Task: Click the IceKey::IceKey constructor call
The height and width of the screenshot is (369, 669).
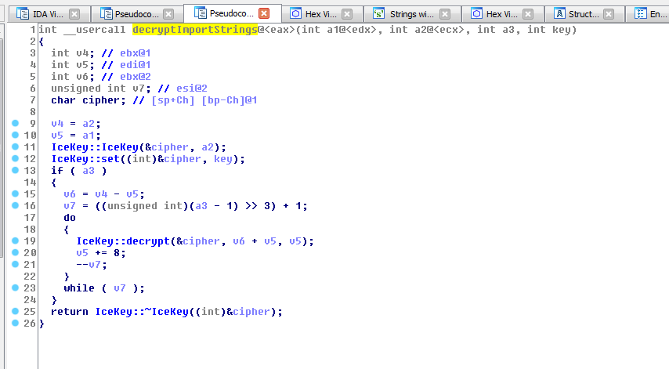Action: [x=95, y=147]
